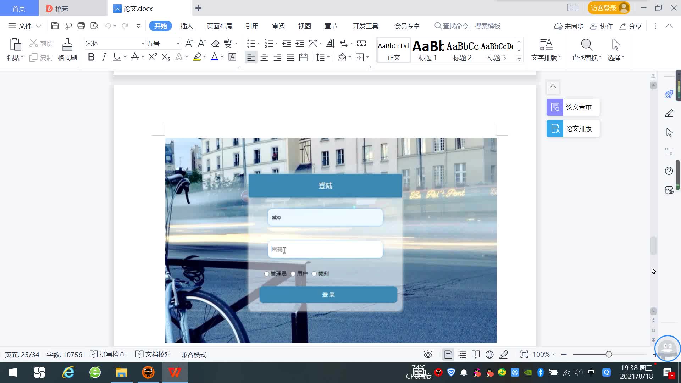Center align the paragraph
This screenshot has height=383, width=681.
264,57
